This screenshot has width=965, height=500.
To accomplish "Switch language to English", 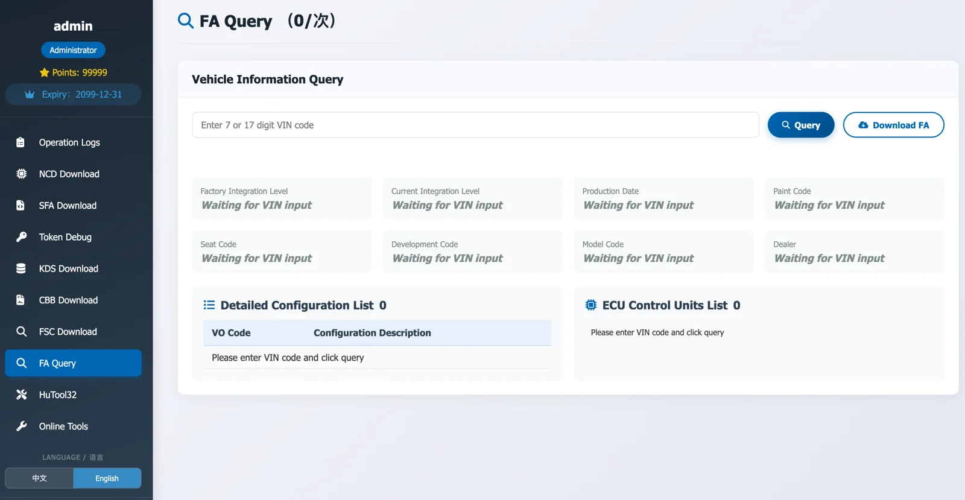I will tap(107, 478).
